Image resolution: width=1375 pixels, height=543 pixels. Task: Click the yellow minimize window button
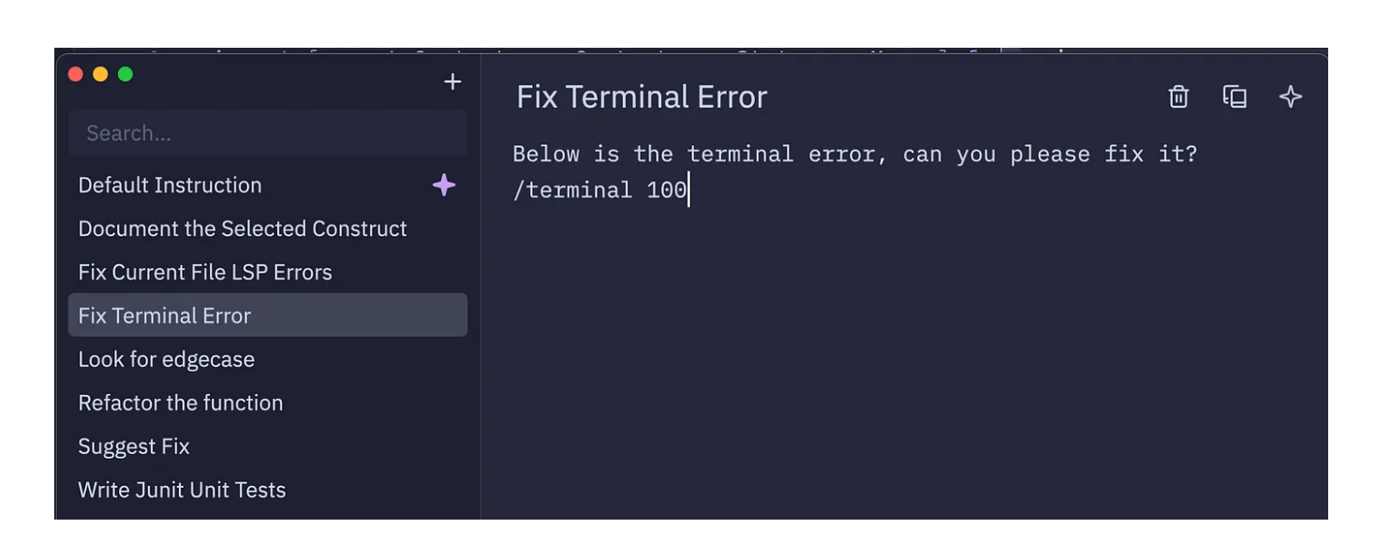coord(101,75)
